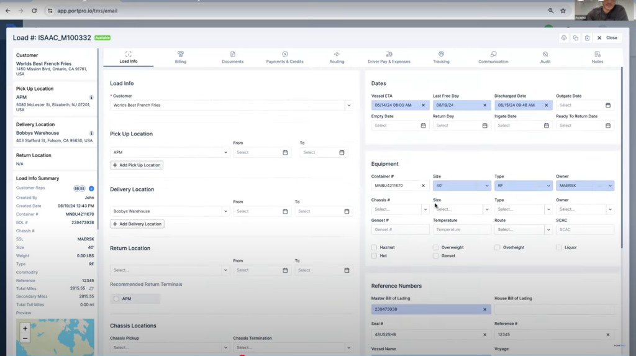Open Outgate Date calendar picker
Viewport: 636px width, 356px height.
coord(608,105)
